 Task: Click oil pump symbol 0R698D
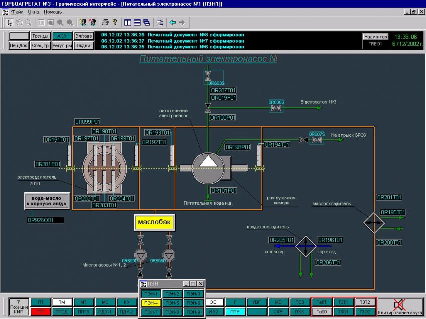point(169,255)
